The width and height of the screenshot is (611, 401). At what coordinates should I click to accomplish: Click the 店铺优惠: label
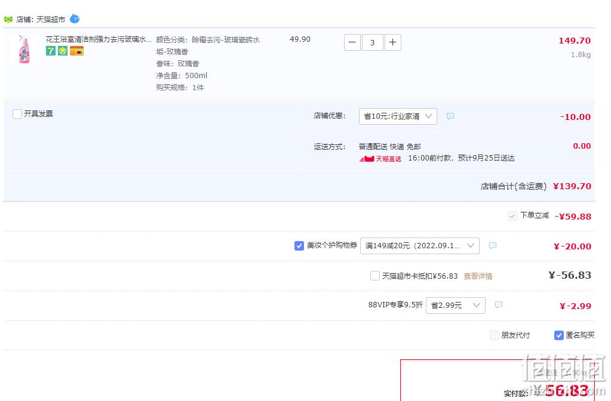[x=330, y=116]
